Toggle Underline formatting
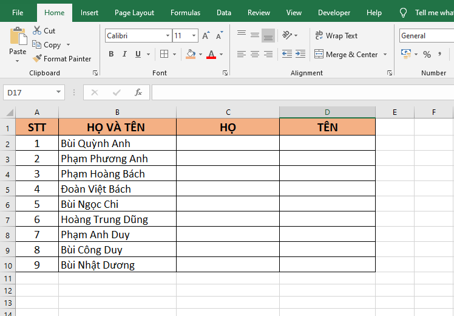The width and height of the screenshot is (454, 316). tap(138, 54)
